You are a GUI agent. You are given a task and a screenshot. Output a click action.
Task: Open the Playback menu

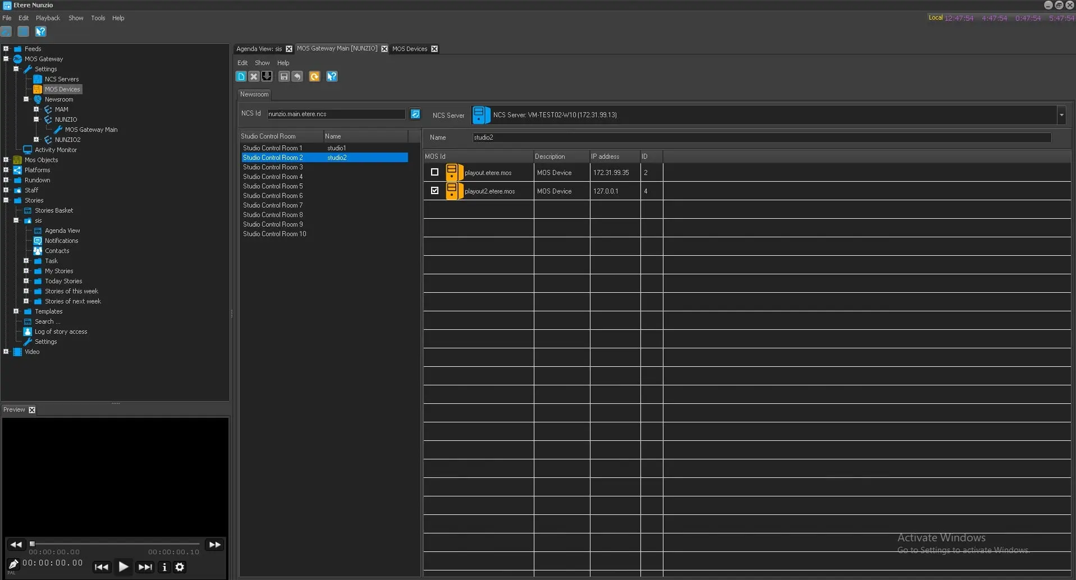(48, 18)
